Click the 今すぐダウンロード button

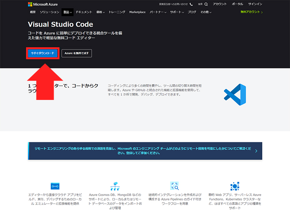point(43,53)
